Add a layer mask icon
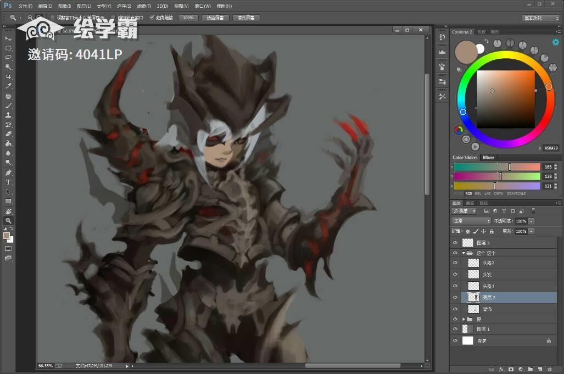564x374 pixels. 511,369
